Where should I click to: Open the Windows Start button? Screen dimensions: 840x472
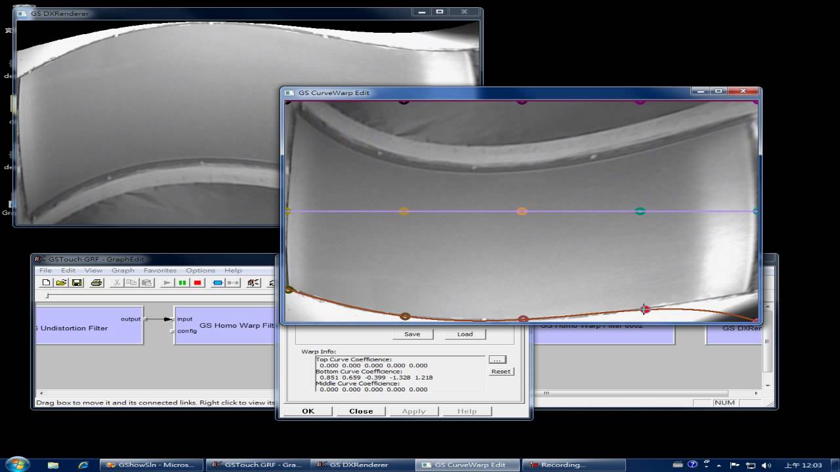pyautogui.click(x=17, y=464)
